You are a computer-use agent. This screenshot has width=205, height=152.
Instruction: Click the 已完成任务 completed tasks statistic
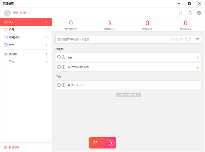pyautogui.click(x=186, y=25)
